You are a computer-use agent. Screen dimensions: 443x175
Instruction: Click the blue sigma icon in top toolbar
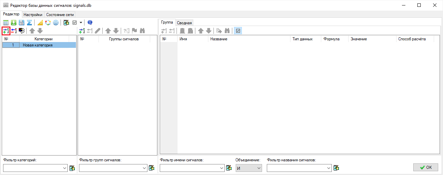(29, 23)
